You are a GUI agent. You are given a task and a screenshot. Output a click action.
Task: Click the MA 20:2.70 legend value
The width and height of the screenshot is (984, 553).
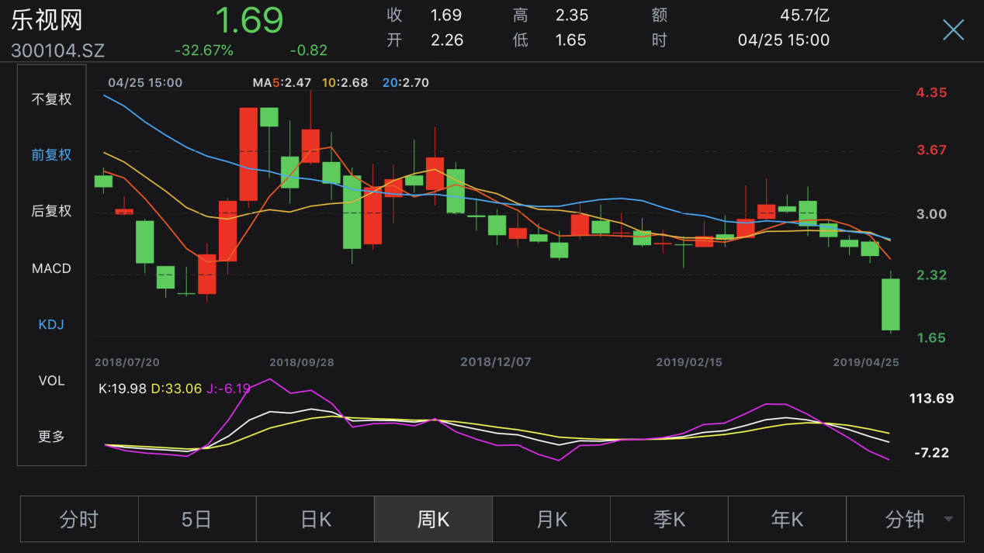point(405,82)
